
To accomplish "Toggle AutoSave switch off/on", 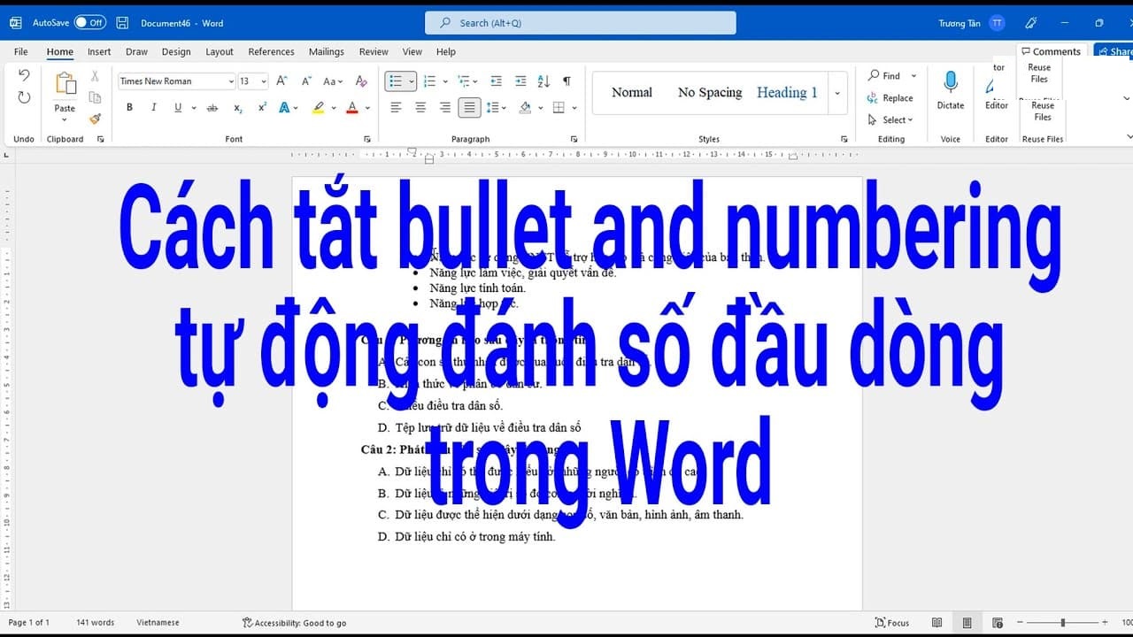I will [x=89, y=23].
